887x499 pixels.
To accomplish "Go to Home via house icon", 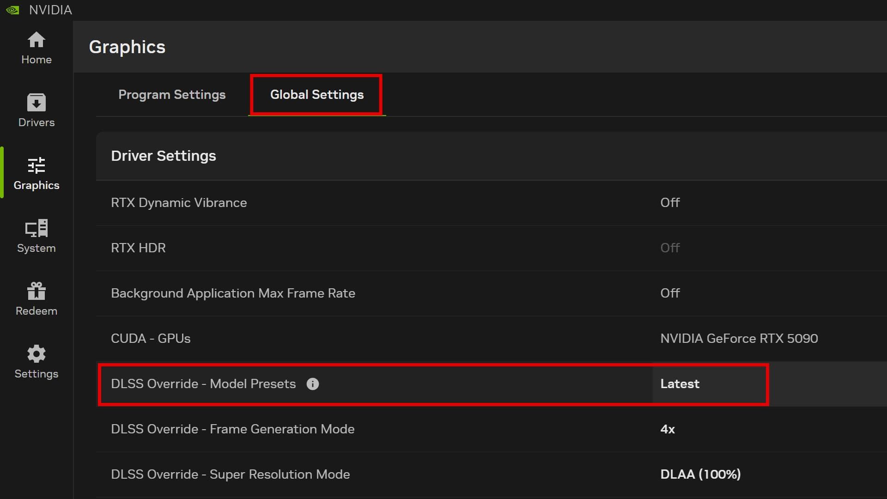I will (x=36, y=40).
